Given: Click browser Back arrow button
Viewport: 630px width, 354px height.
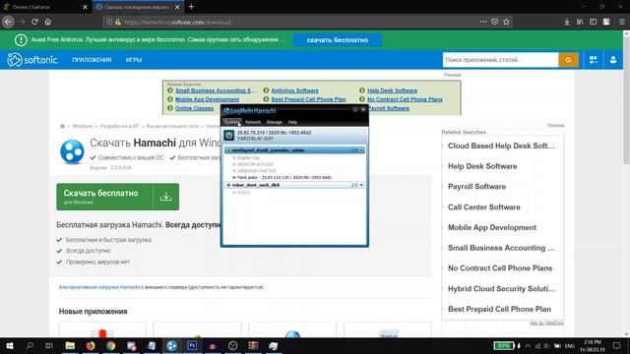Looking at the screenshot, I should 9,22.
